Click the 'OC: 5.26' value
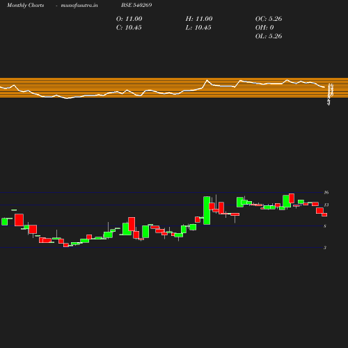348x348 pixels. click(x=269, y=19)
